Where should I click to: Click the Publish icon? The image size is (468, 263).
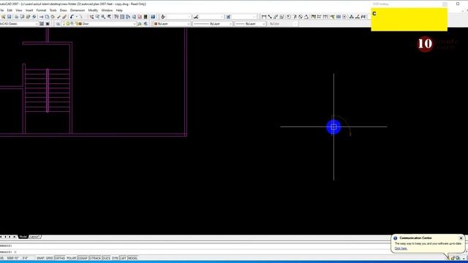[x=28, y=17]
